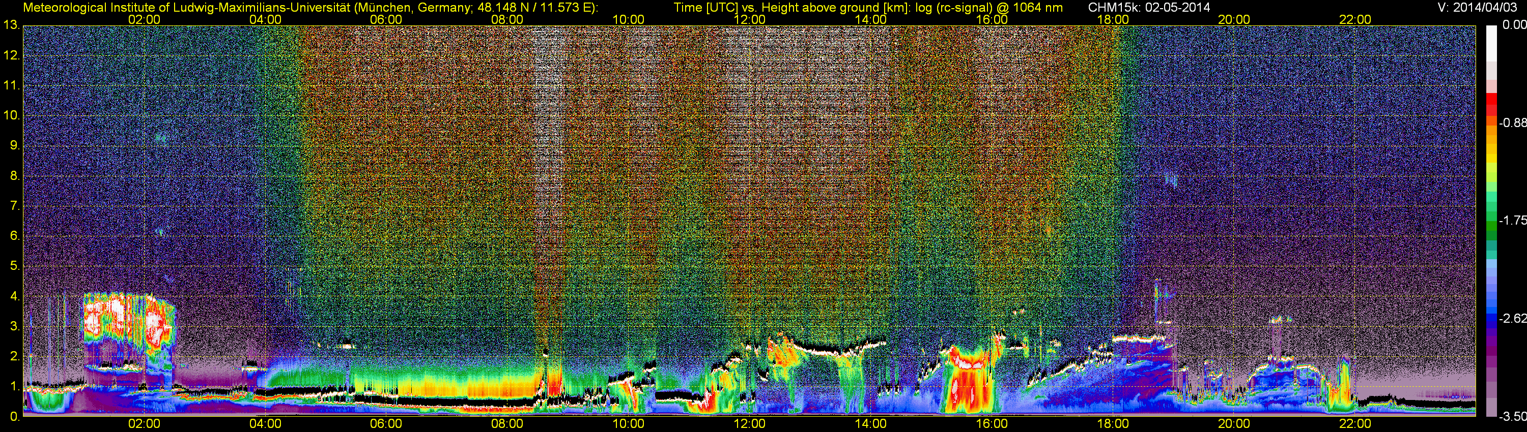This screenshot has height=432, width=1527.
Task: Click the -1.75 value on the color scale
Action: (x=1512, y=220)
